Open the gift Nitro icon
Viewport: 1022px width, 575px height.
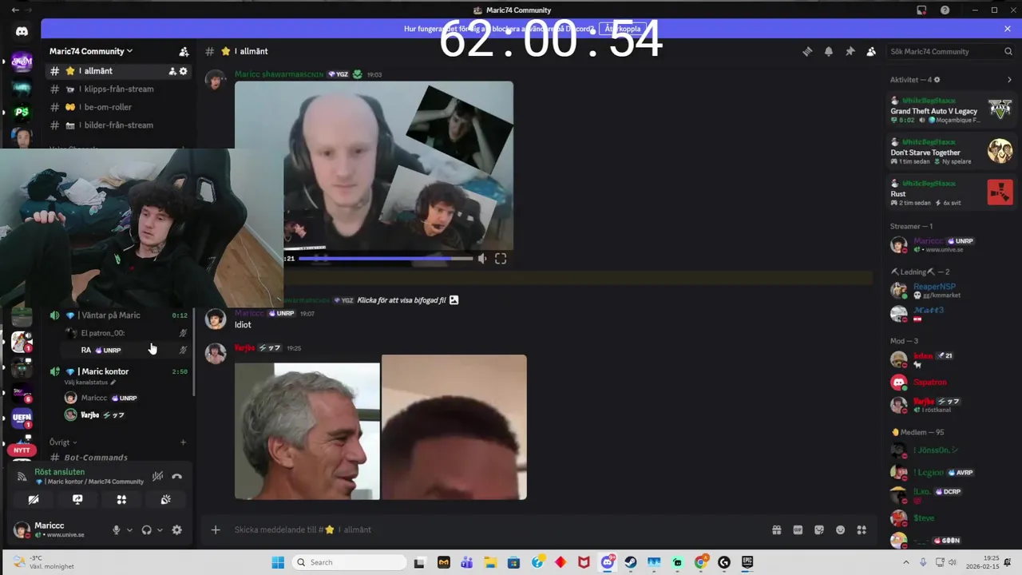coord(776,529)
